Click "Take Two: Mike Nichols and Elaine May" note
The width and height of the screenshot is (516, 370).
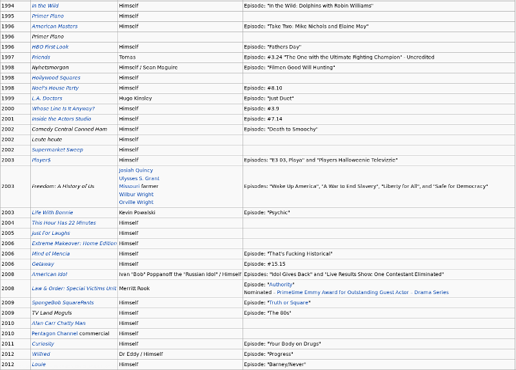(x=306, y=26)
